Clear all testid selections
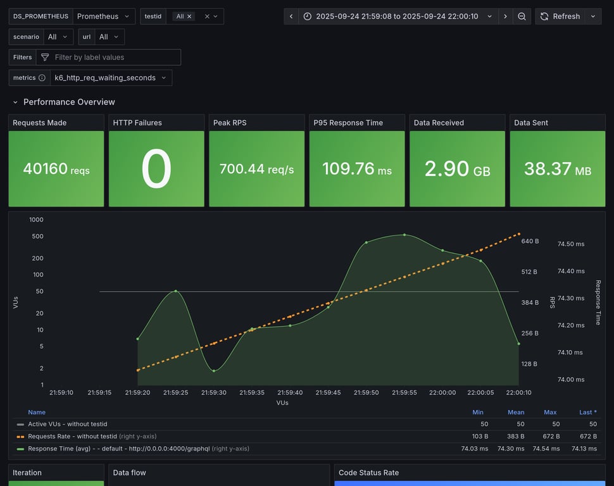 tap(207, 16)
